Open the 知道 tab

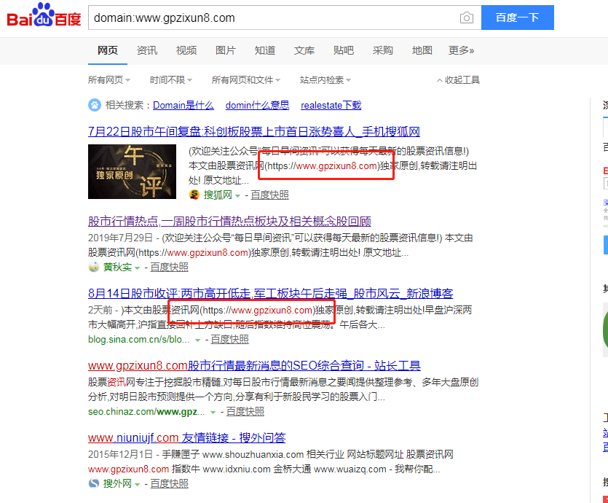pos(265,50)
